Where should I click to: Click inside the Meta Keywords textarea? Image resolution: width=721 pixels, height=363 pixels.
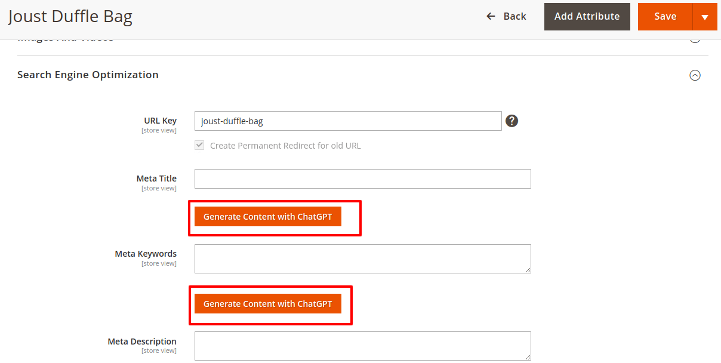click(x=362, y=259)
